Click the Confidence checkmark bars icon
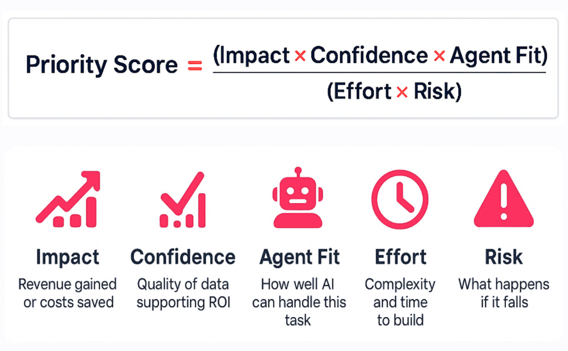 coord(183,200)
